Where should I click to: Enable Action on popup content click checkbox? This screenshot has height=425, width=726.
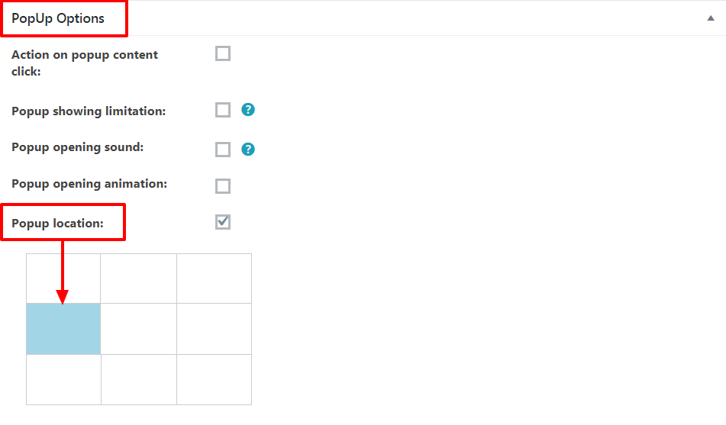tap(223, 53)
